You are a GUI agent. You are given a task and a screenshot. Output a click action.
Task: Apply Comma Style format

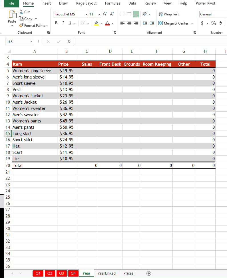[220, 23]
